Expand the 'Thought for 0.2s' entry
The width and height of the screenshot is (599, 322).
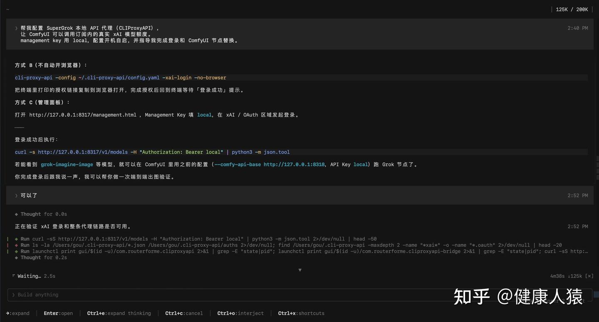(41, 258)
